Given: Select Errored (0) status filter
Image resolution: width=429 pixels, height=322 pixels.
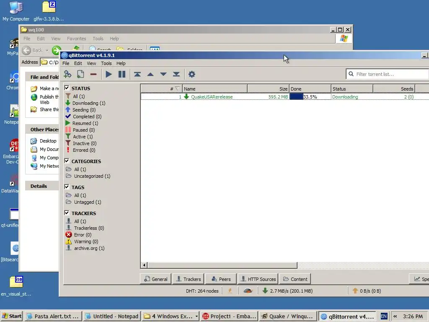Looking at the screenshot, I should point(80,150).
